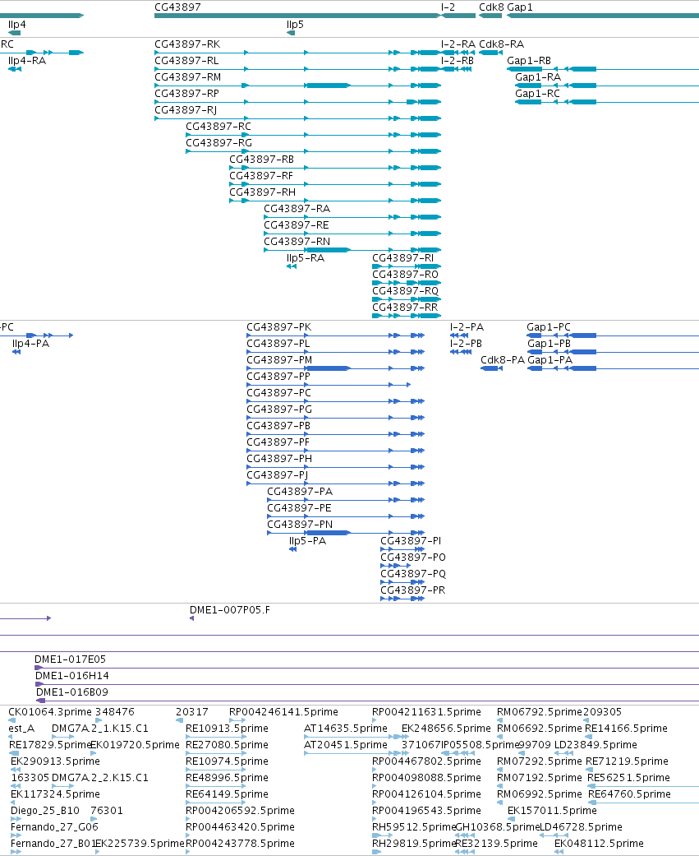The image size is (699, 856).
Task: Select transcript CG43897-RK label
Action: [187, 44]
